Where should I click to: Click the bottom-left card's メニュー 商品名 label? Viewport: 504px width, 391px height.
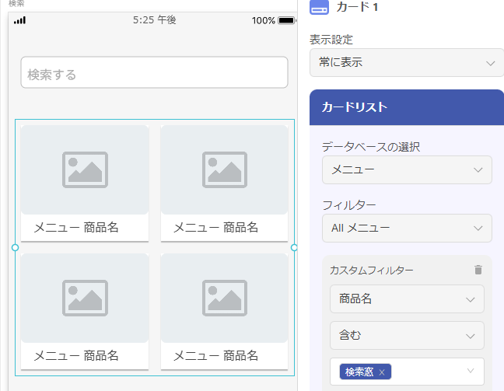click(x=76, y=356)
